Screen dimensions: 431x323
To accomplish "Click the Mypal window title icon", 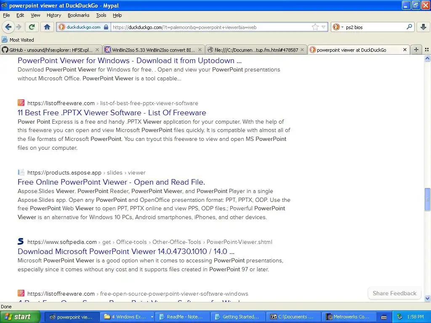I will 4,5.
